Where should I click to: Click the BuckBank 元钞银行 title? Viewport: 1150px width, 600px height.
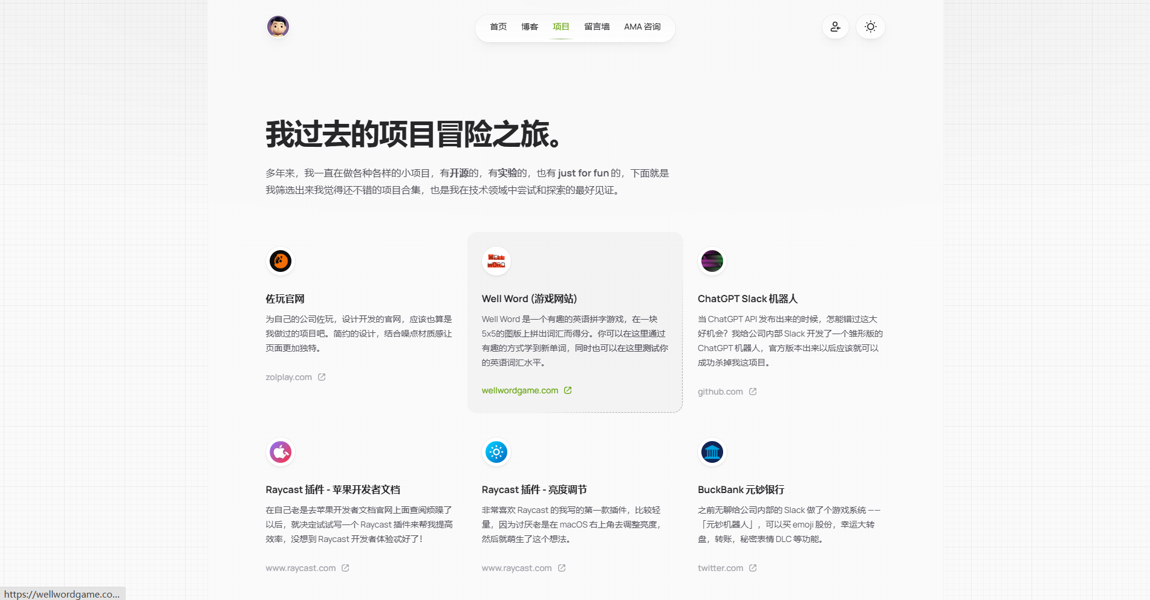741,490
